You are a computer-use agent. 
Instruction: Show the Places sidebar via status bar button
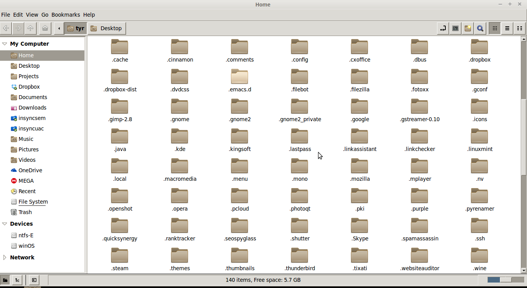5,280
